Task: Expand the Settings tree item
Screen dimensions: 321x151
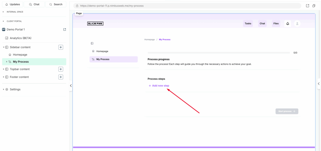Action: click(x=4, y=89)
